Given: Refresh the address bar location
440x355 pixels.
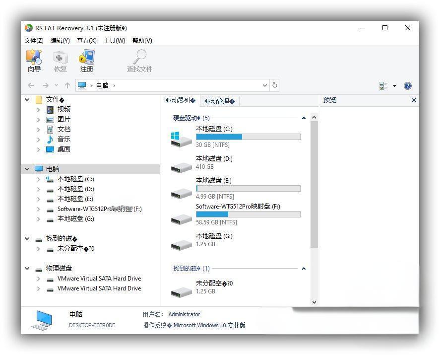Looking at the screenshot, I should [x=275, y=85].
